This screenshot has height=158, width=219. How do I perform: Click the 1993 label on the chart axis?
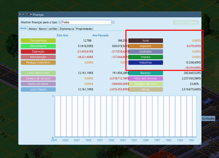[x=123, y=140]
